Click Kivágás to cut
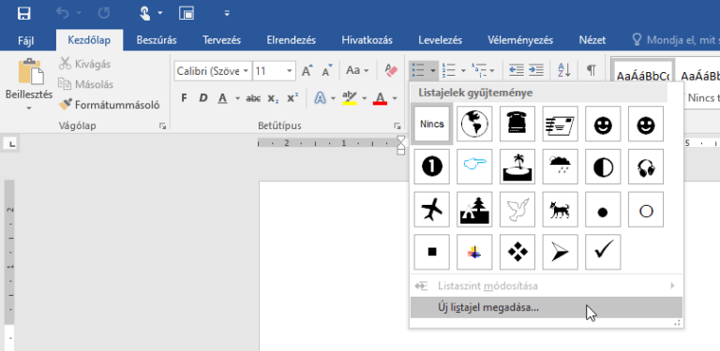Viewport: 720px width, 351px height. tap(85, 65)
